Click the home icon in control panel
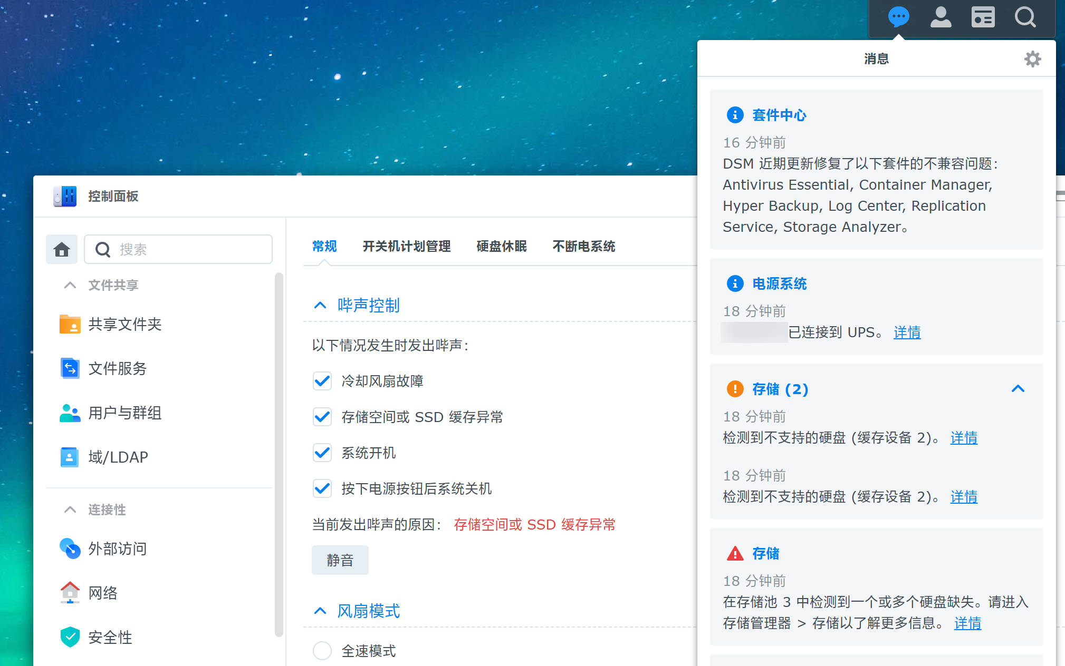 pos(62,249)
